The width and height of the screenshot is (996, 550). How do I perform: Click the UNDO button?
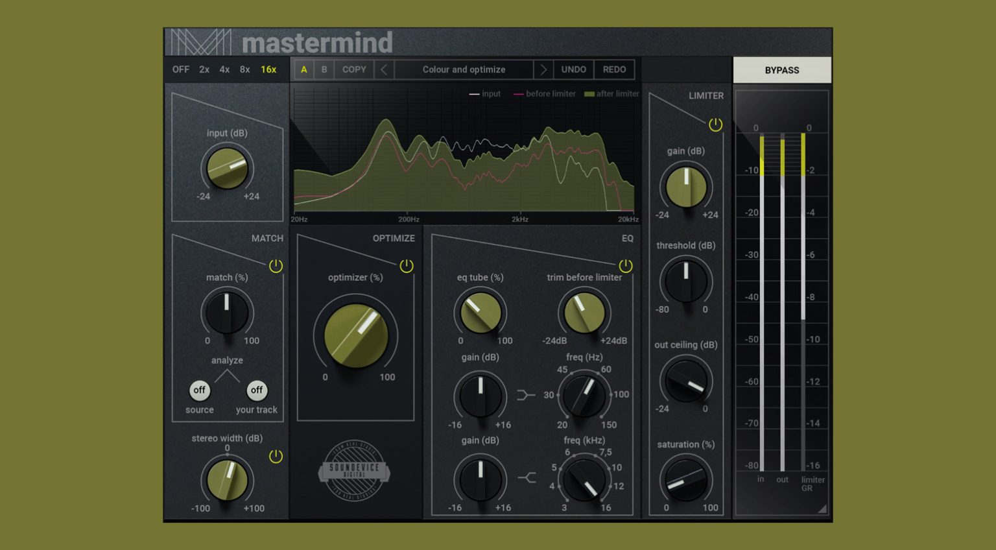click(x=573, y=69)
